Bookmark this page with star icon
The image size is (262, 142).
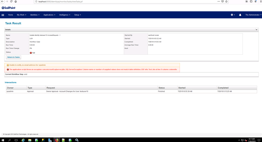[226, 2]
